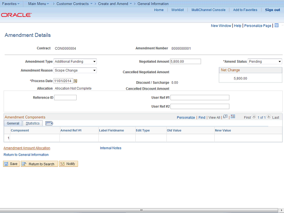
Task: Open the Main Menu dropdown
Action: [x=39, y=4]
